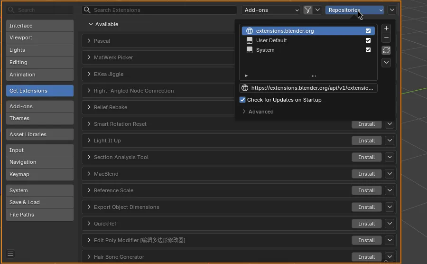Click the System repository disk icon
Screen dimensions: 427x264
coord(250,50)
